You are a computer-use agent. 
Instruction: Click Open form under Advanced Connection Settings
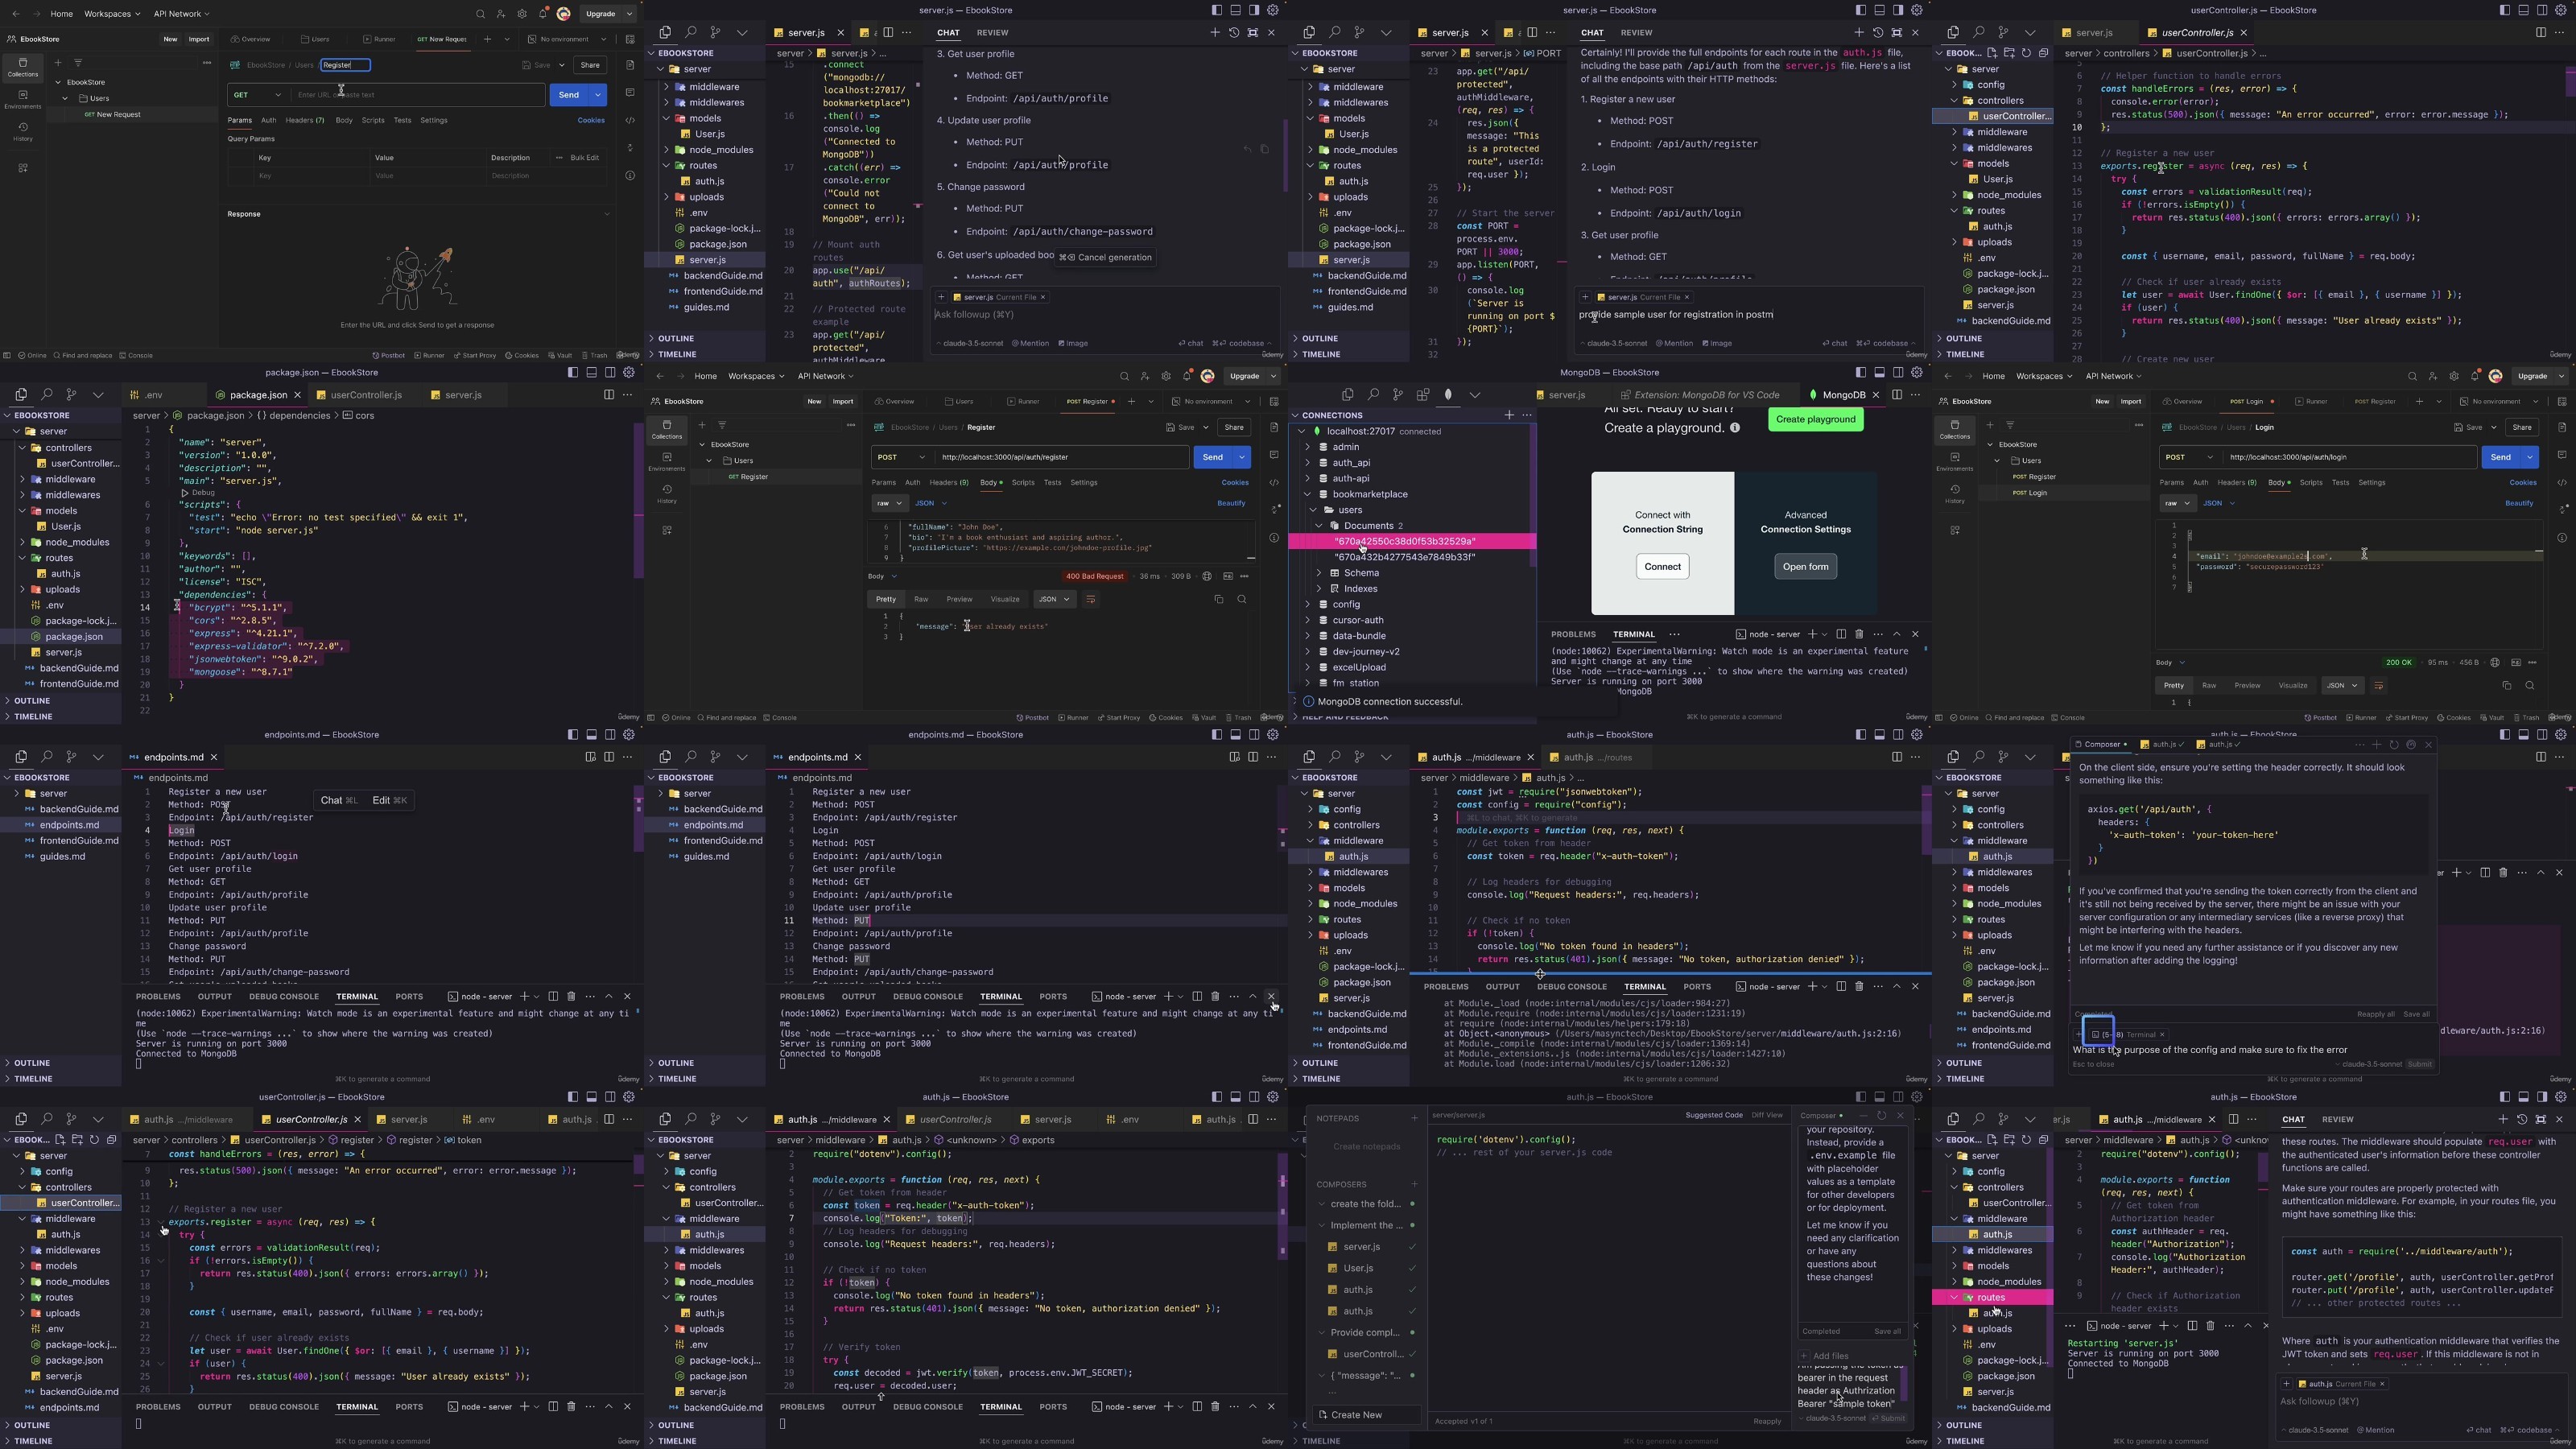tap(1805, 567)
